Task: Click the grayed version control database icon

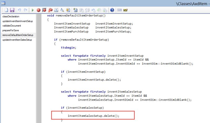Action: tap(87, 10)
